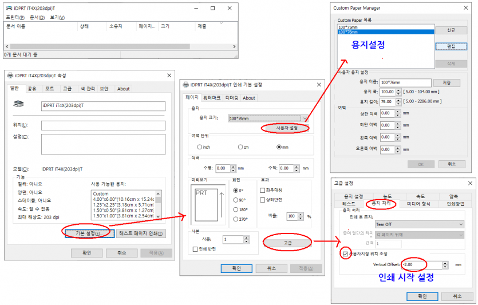
Task: Open the 프린터(P) menu
Action: [15, 18]
